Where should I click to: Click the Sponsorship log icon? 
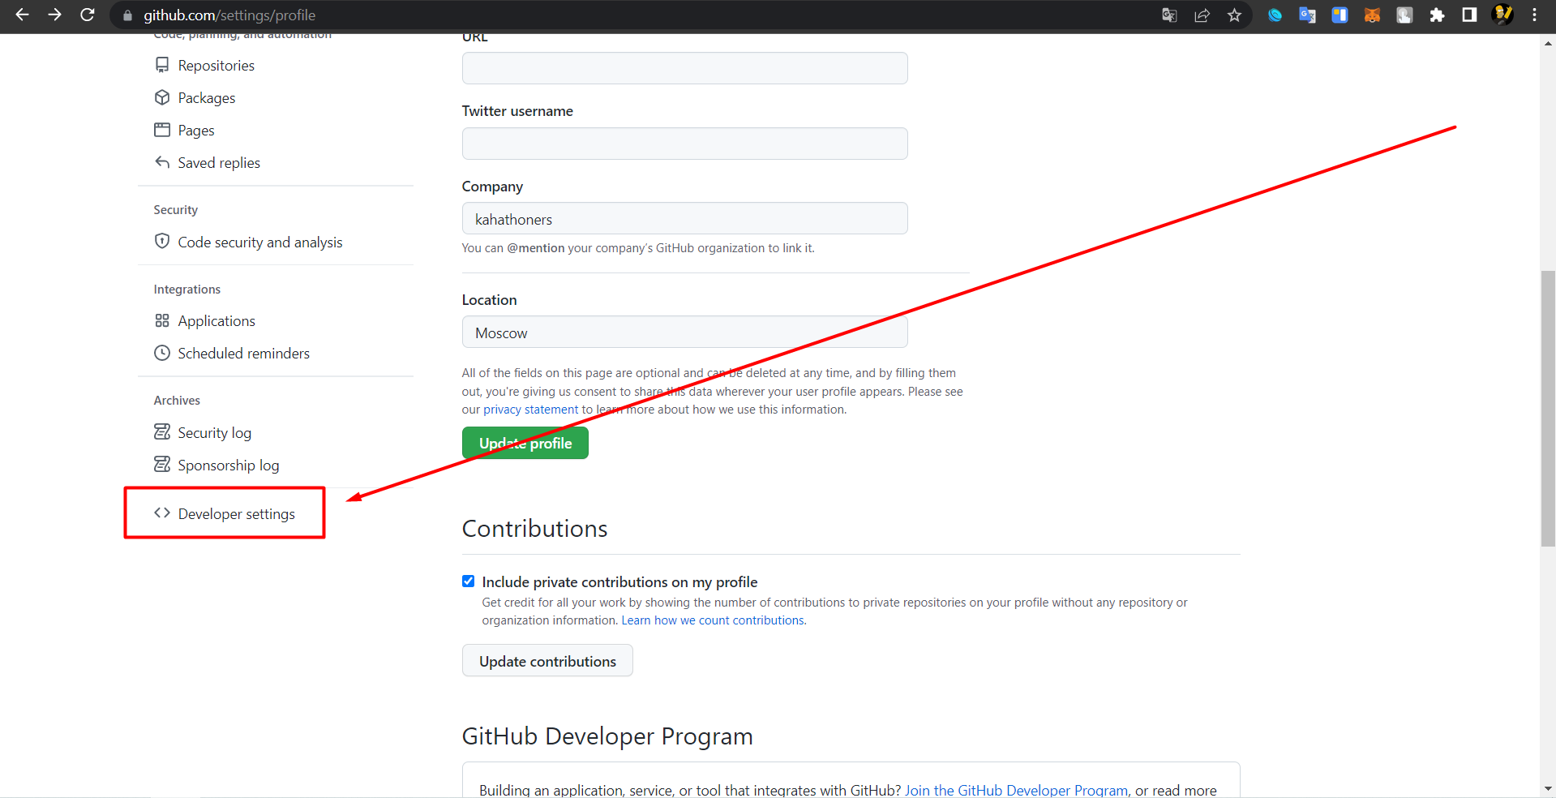pyautogui.click(x=162, y=464)
